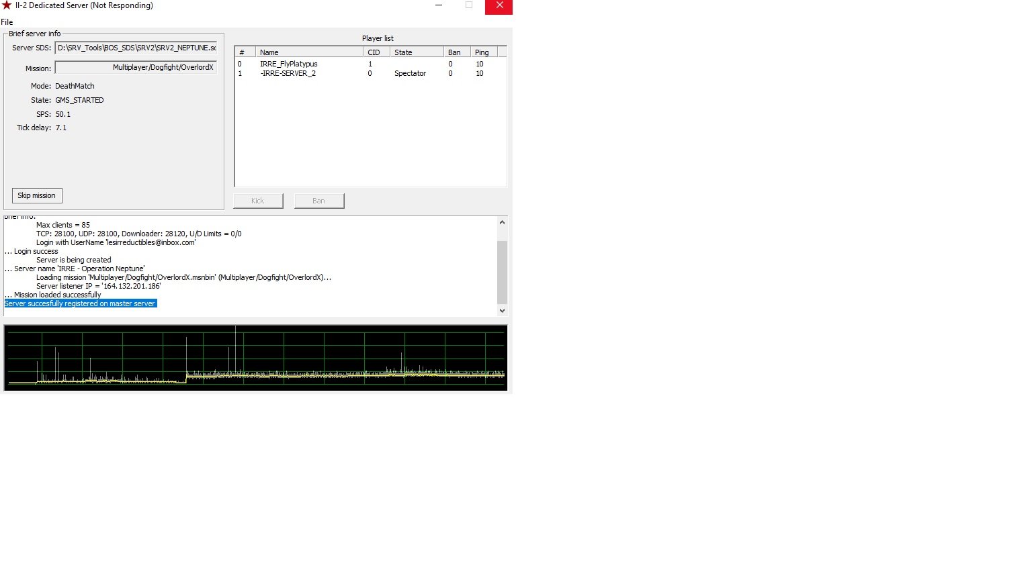This screenshot has width=1032, height=580.
Task: Click the red star application icon
Action: coord(7,5)
